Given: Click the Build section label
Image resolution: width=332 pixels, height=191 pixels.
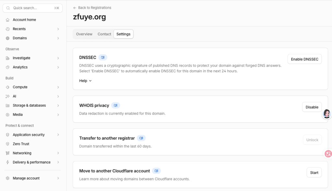Looking at the screenshot, I should point(9,78).
